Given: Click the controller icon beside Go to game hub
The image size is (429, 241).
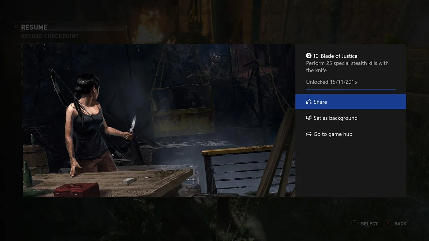Looking at the screenshot, I should point(309,134).
